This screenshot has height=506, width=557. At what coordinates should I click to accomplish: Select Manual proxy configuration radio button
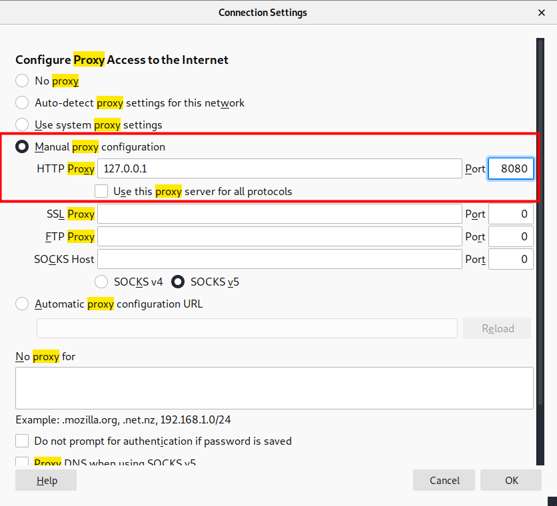point(22,146)
